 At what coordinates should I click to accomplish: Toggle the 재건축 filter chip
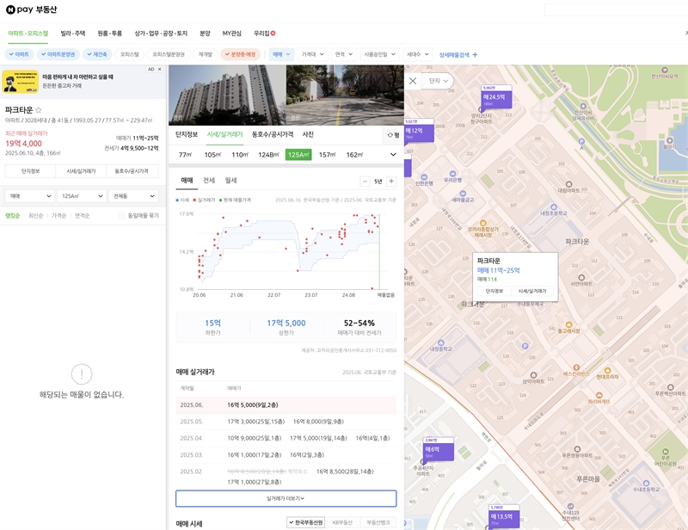(97, 54)
